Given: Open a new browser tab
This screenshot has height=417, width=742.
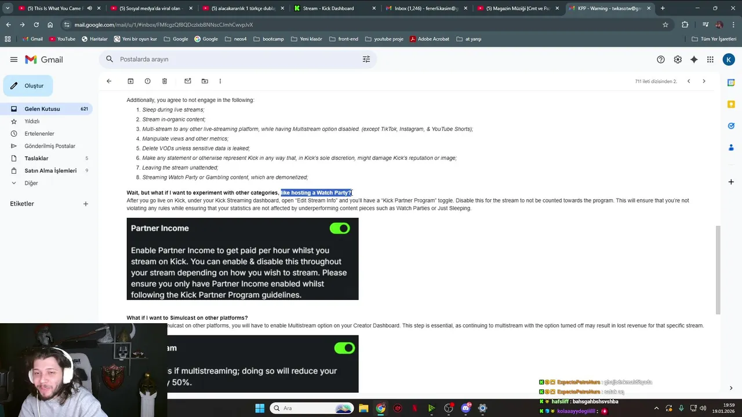Looking at the screenshot, I should pos(663,8).
